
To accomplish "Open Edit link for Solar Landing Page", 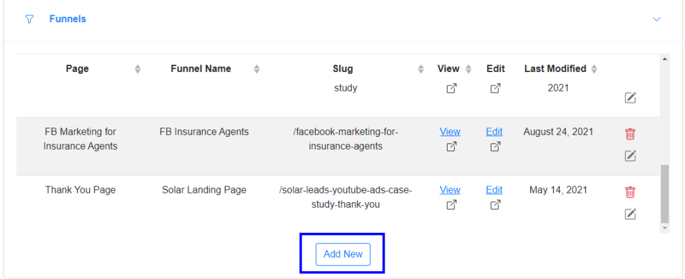I will 494,190.
